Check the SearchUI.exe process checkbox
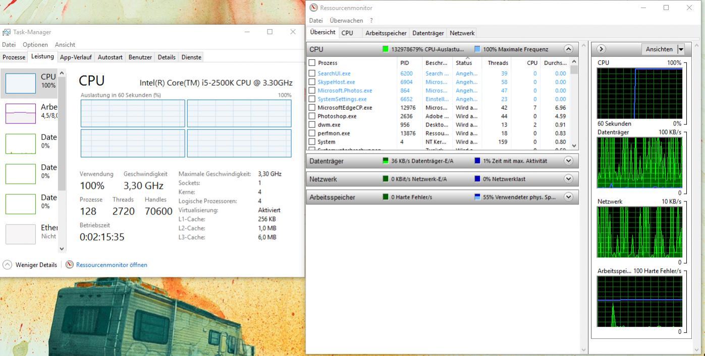Viewport: 705px width, 356px height. [312, 74]
